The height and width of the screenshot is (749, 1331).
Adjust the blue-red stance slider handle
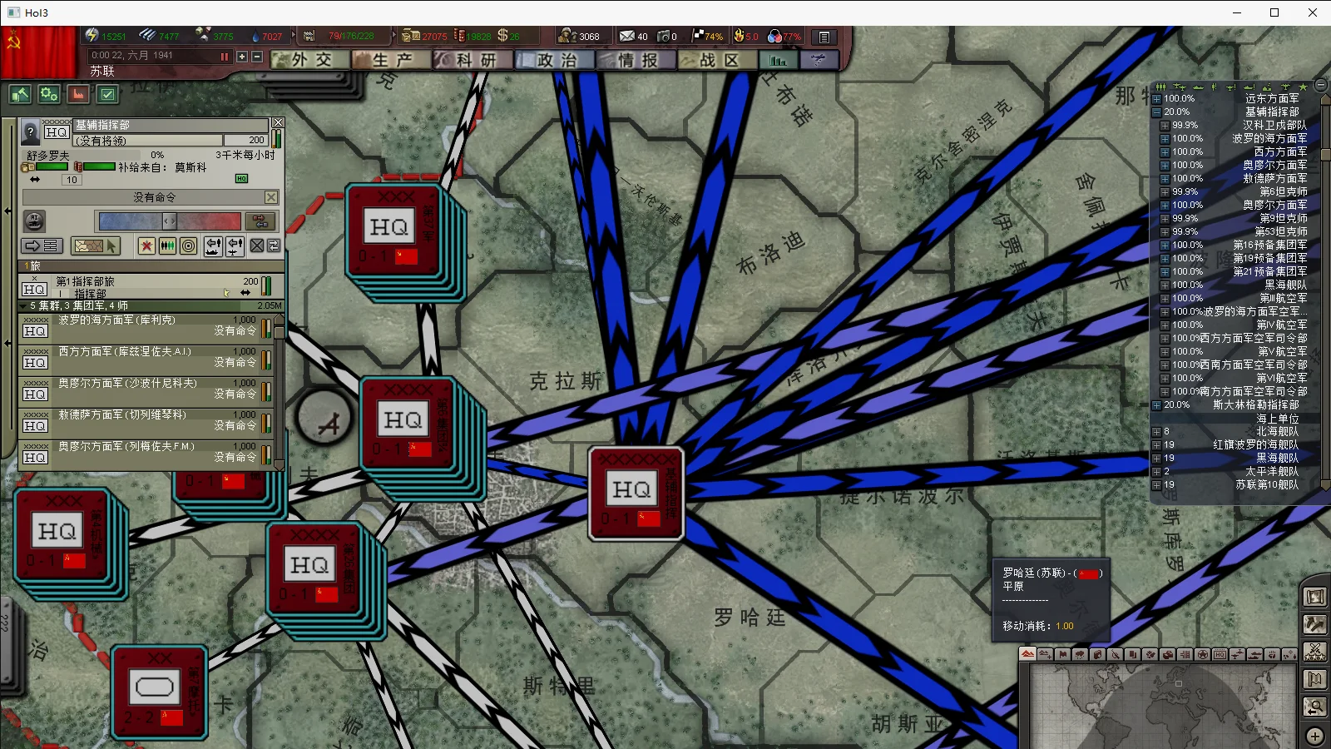coord(169,221)
